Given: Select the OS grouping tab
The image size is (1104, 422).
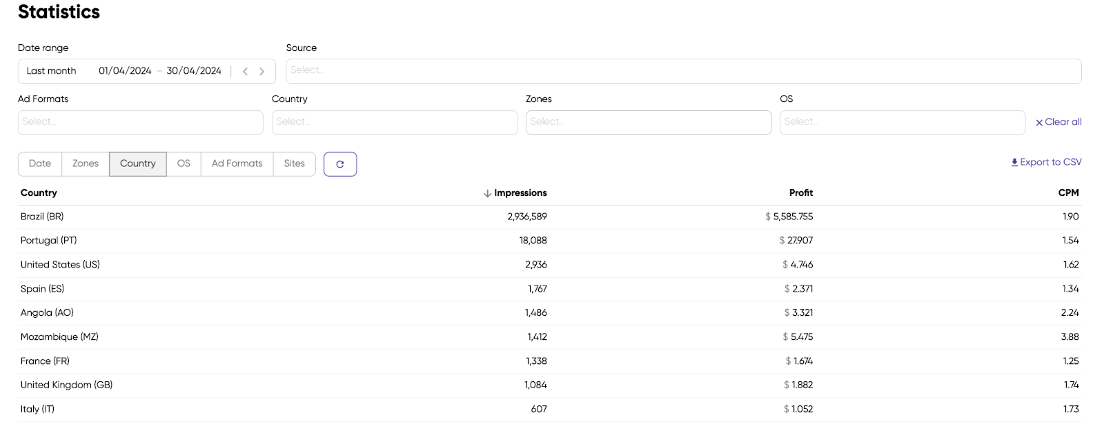Looking at the screenshot, I should pyautogui.click(x=184, y=164).
